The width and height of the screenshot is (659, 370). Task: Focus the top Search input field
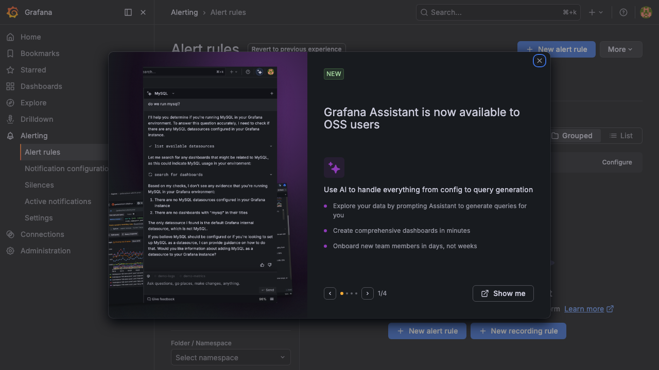498,12
